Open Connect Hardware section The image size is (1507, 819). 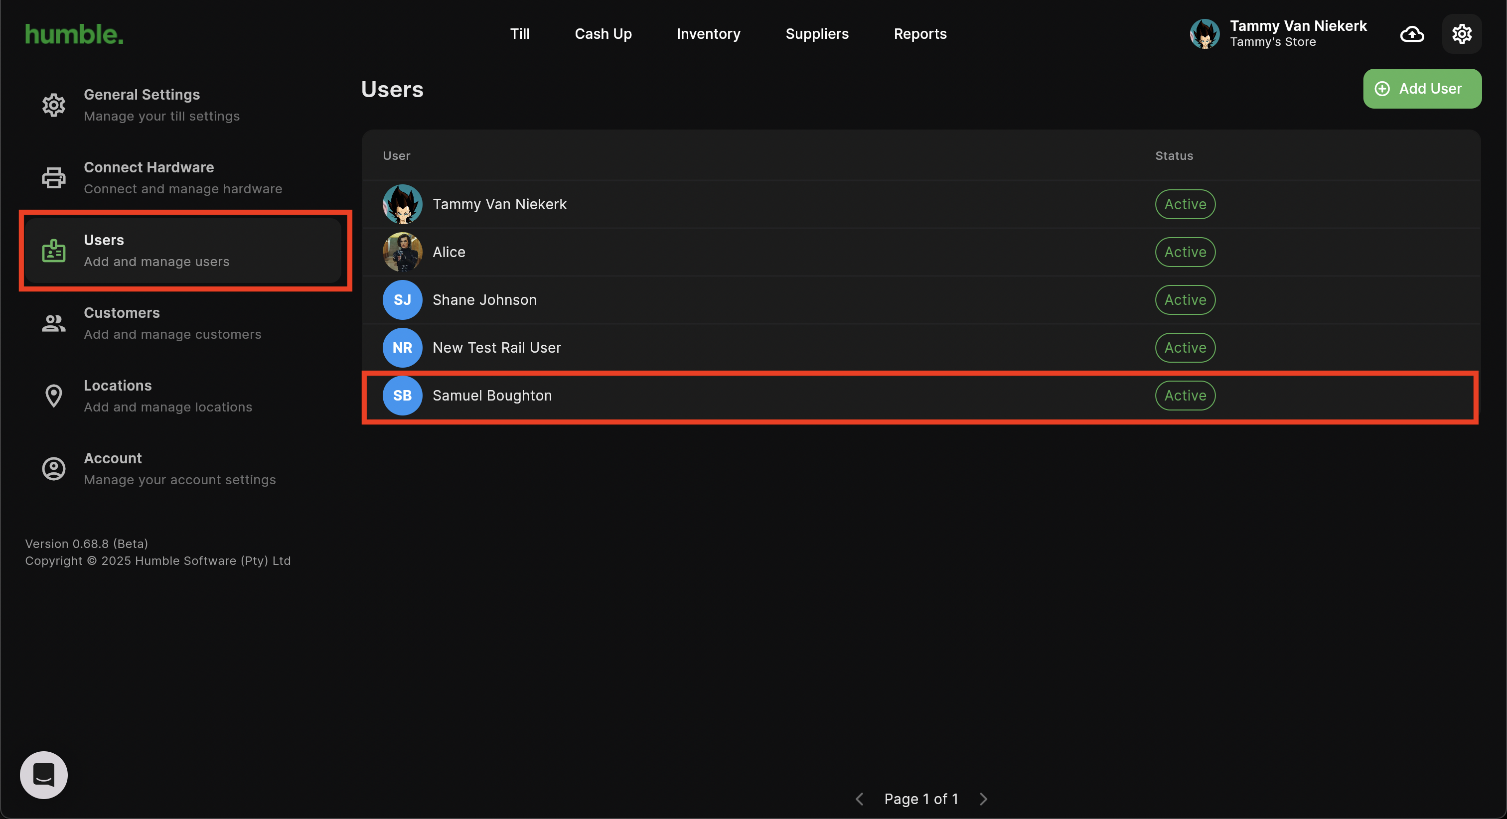[183, 178]
